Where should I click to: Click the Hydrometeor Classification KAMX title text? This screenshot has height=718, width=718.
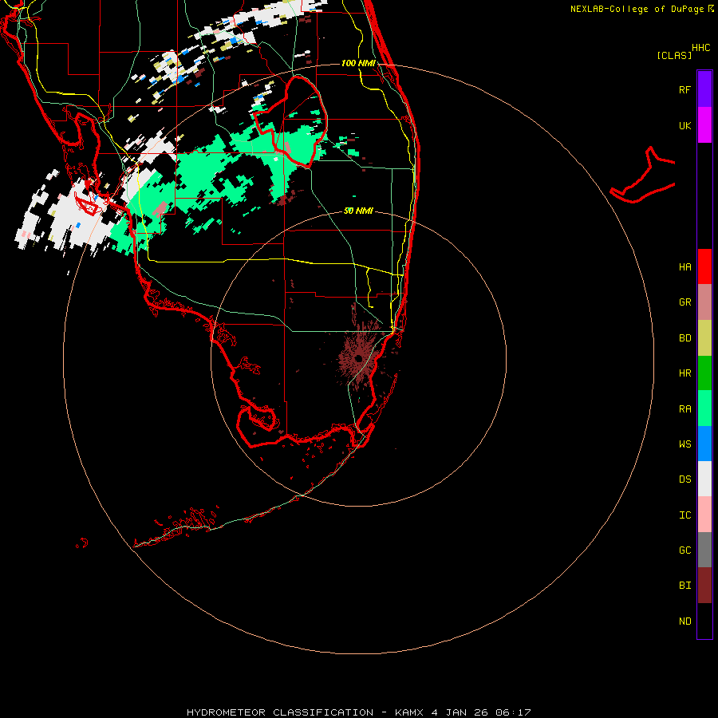[358, 712]
